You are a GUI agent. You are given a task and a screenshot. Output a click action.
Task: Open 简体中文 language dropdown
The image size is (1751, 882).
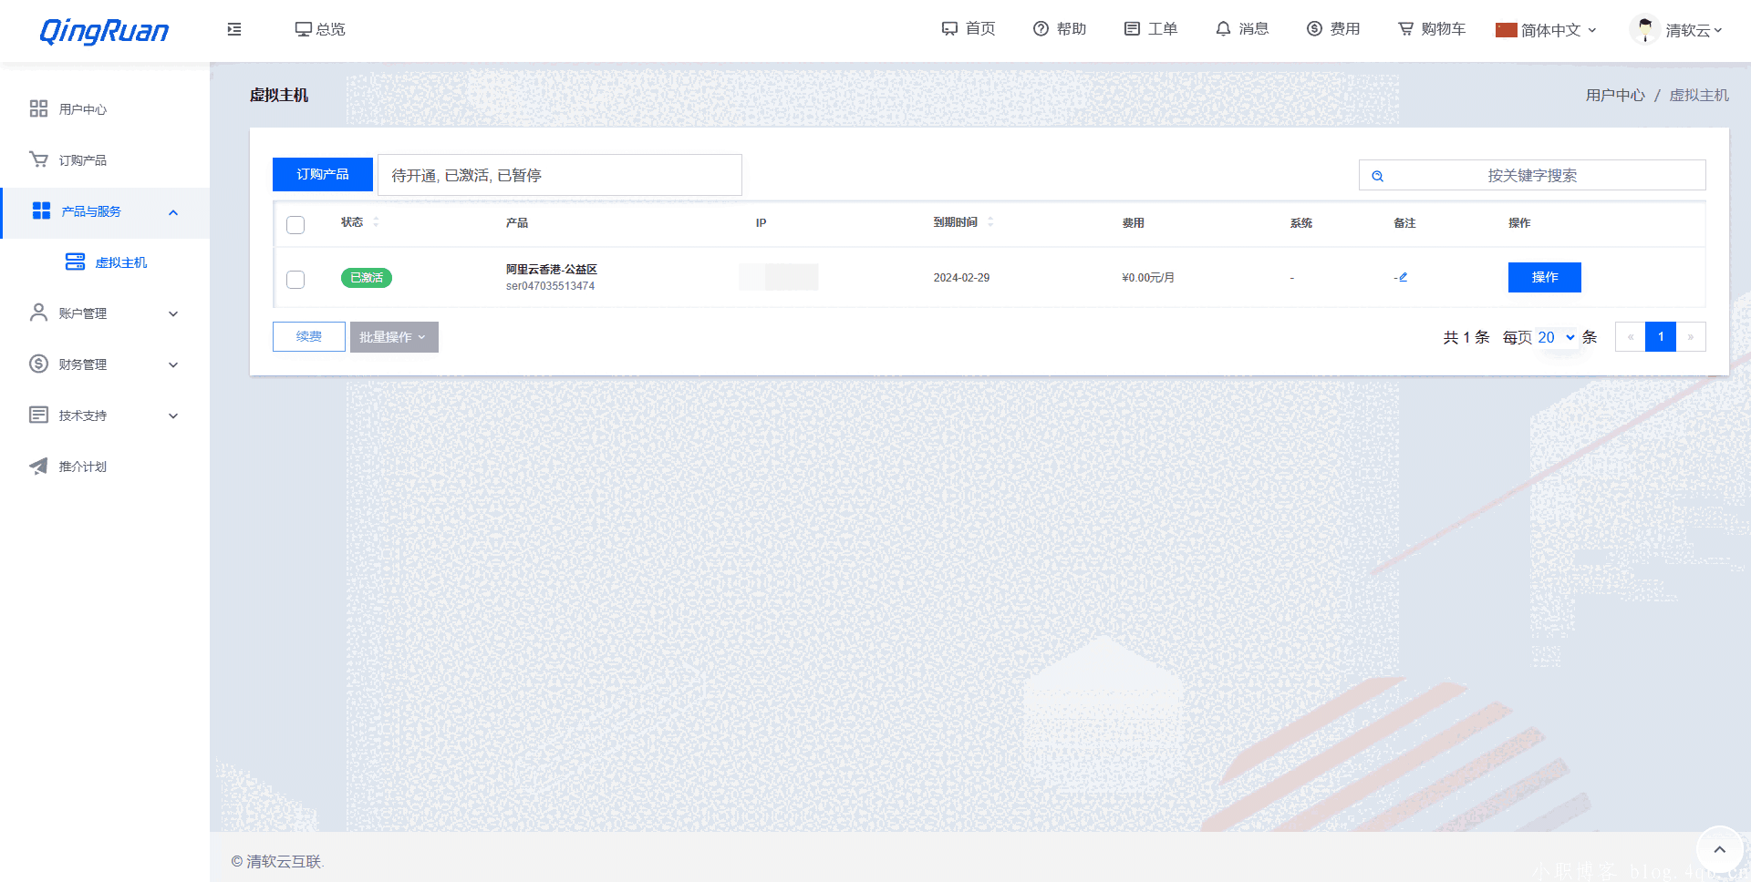[1546, 30]
